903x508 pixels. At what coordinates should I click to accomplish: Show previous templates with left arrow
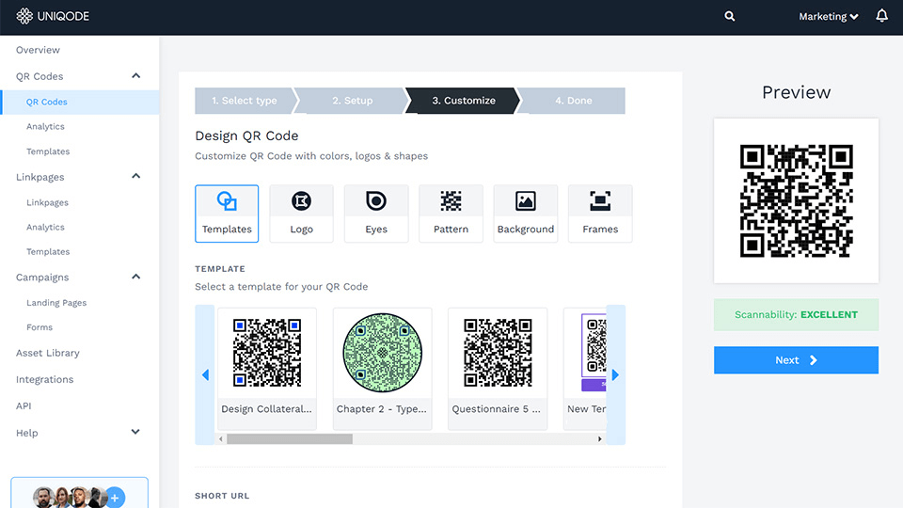click(x=205, y=375)
